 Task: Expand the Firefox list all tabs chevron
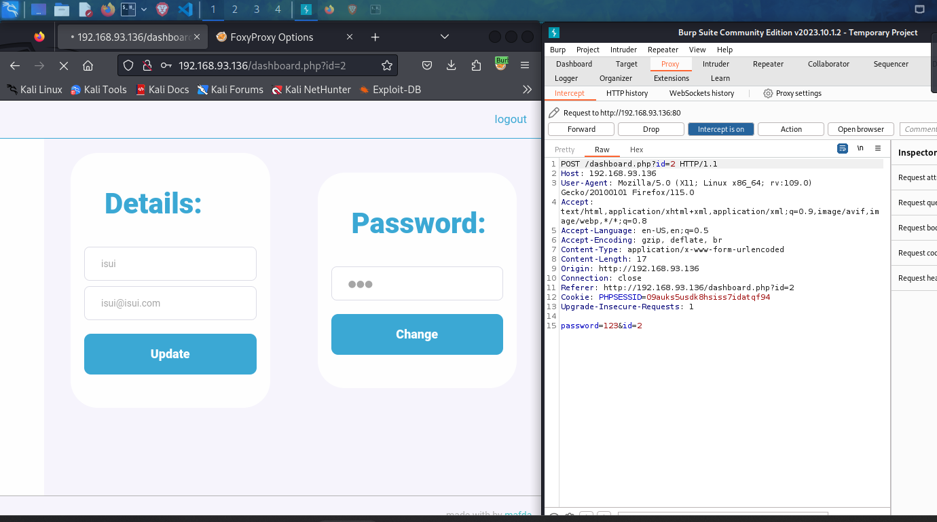point(445,37)
